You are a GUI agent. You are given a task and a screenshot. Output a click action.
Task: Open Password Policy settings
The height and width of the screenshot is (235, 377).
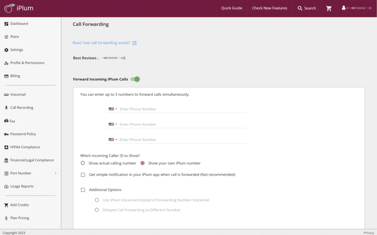coord(23,134)
